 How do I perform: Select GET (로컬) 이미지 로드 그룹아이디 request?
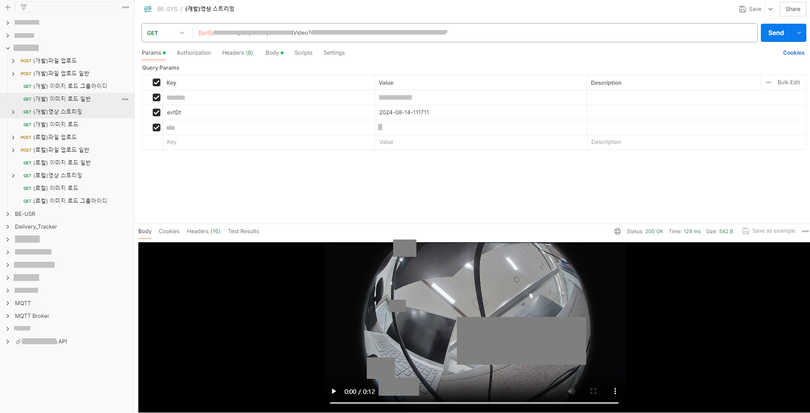[x=66, y=201]
